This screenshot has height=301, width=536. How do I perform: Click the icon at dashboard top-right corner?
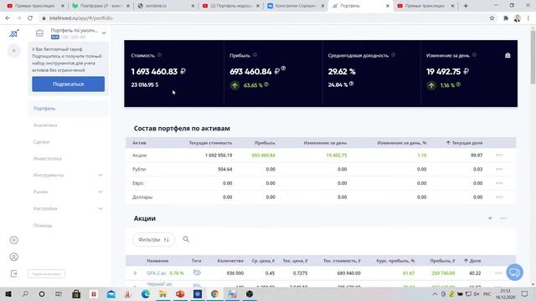click(x=508, y=55)
